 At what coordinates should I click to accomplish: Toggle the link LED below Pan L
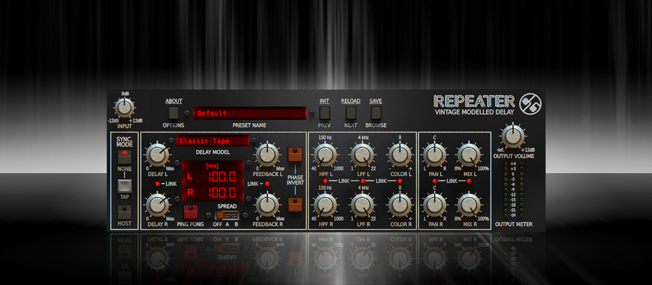point(435,181)
